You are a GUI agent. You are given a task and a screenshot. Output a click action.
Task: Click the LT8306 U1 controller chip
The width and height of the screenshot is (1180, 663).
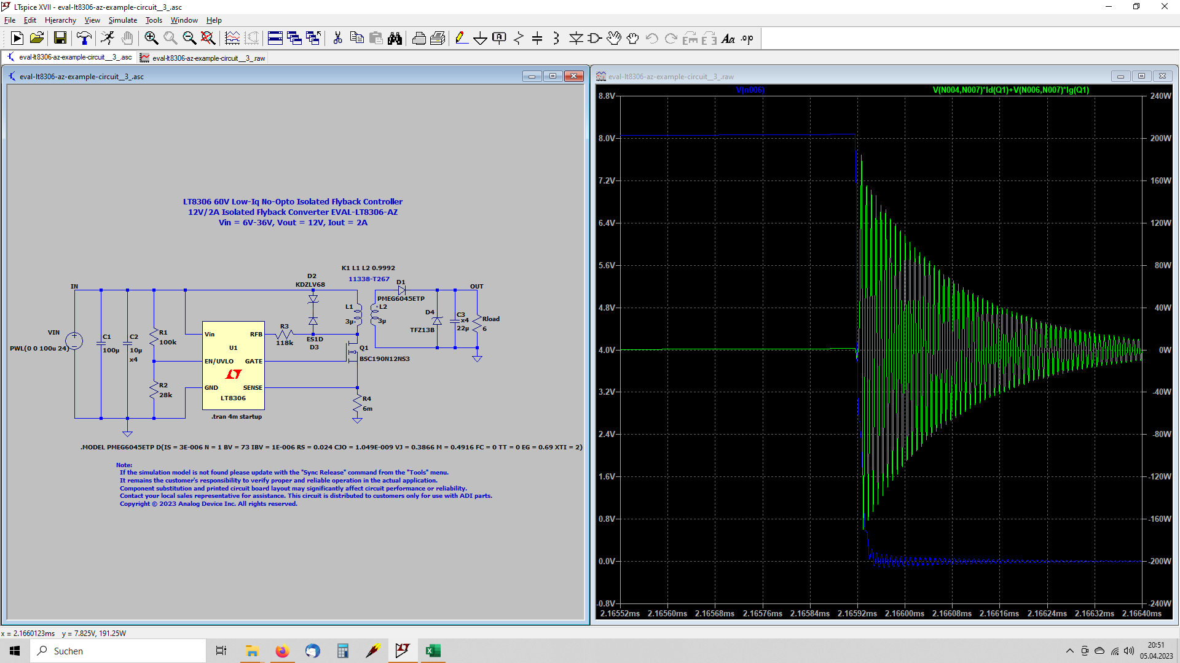point(234,365)
